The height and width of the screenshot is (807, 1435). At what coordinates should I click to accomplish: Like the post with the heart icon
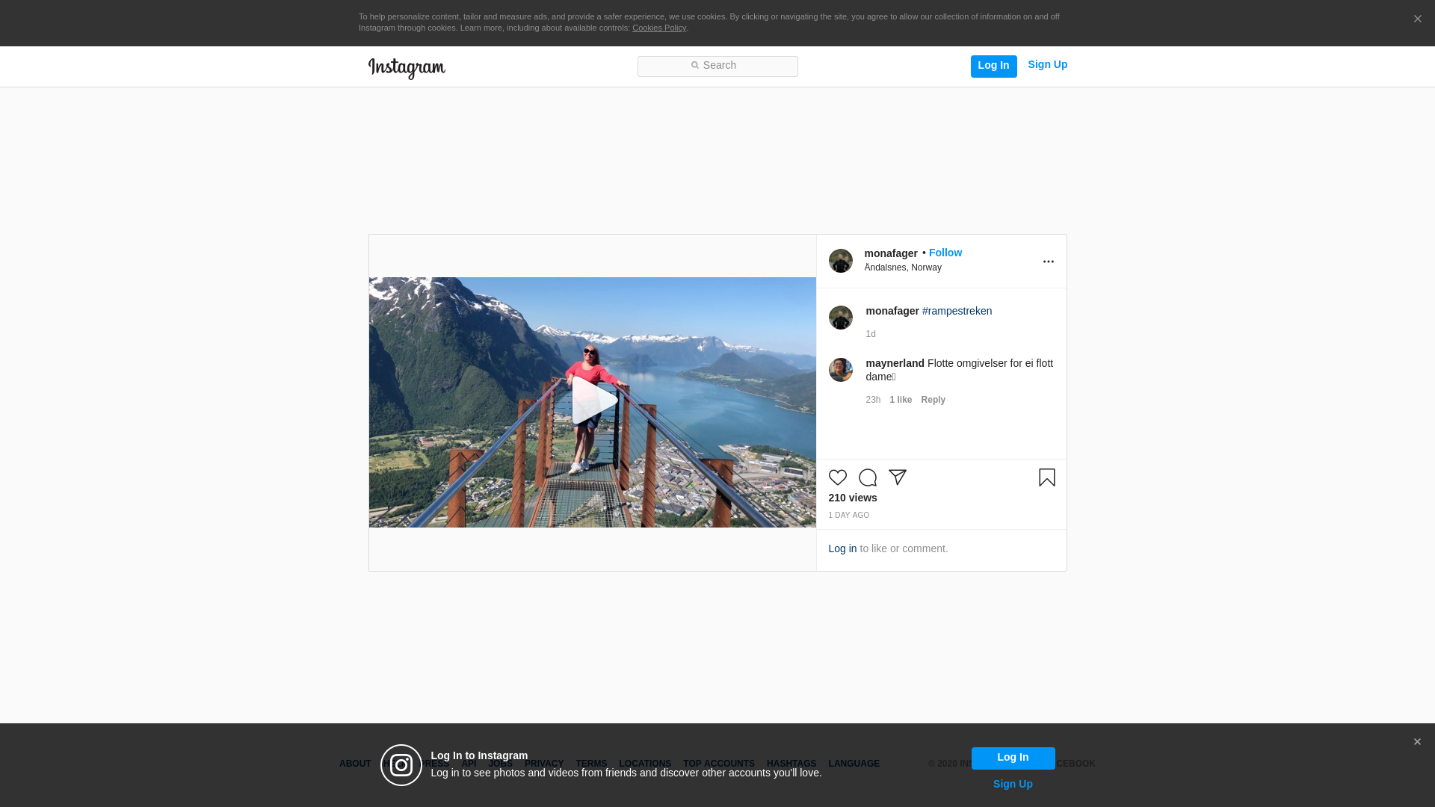837,477
